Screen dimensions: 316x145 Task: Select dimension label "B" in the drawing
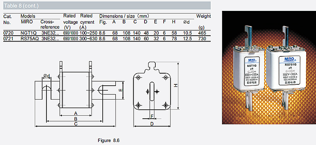[76, 119]
